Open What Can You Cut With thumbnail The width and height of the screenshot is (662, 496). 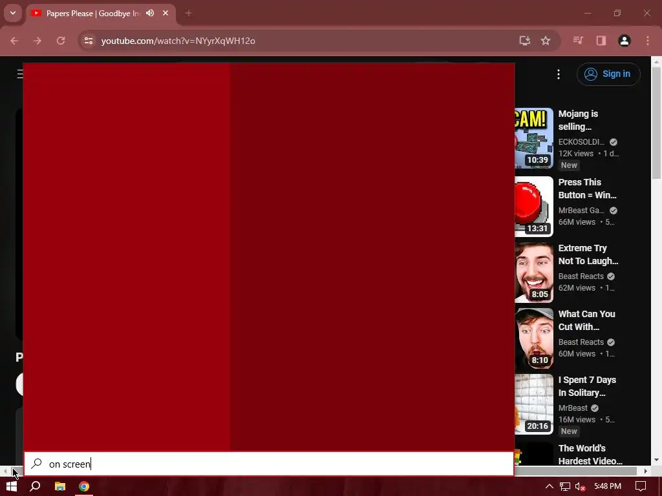(533, 338)
